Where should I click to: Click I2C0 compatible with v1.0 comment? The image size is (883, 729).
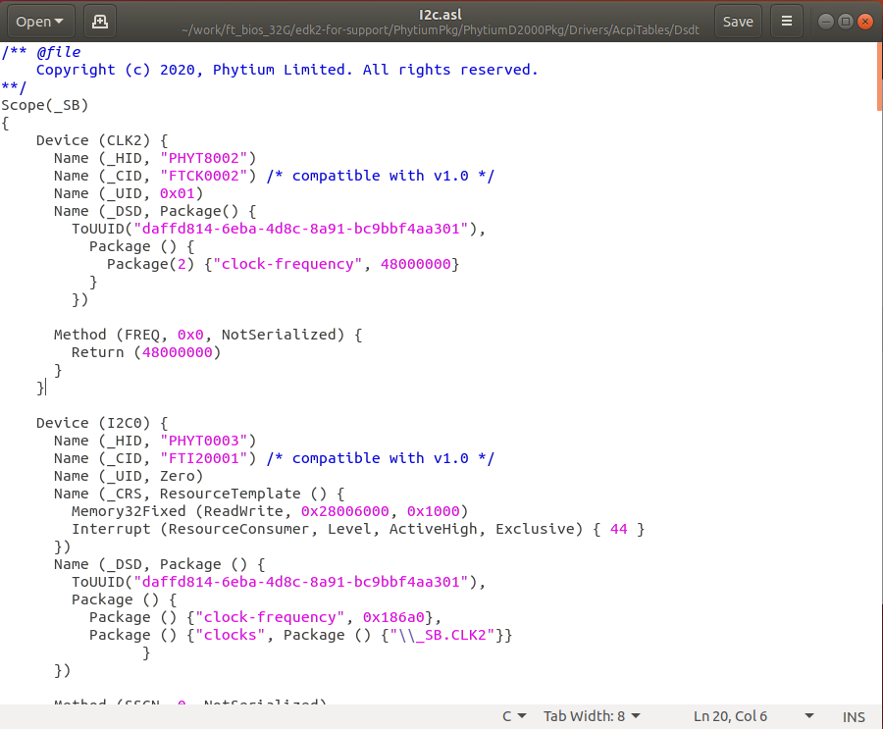click(380, 458)
